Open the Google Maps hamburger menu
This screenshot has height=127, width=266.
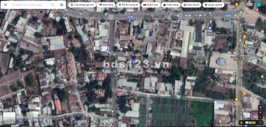tap(5, 5)
